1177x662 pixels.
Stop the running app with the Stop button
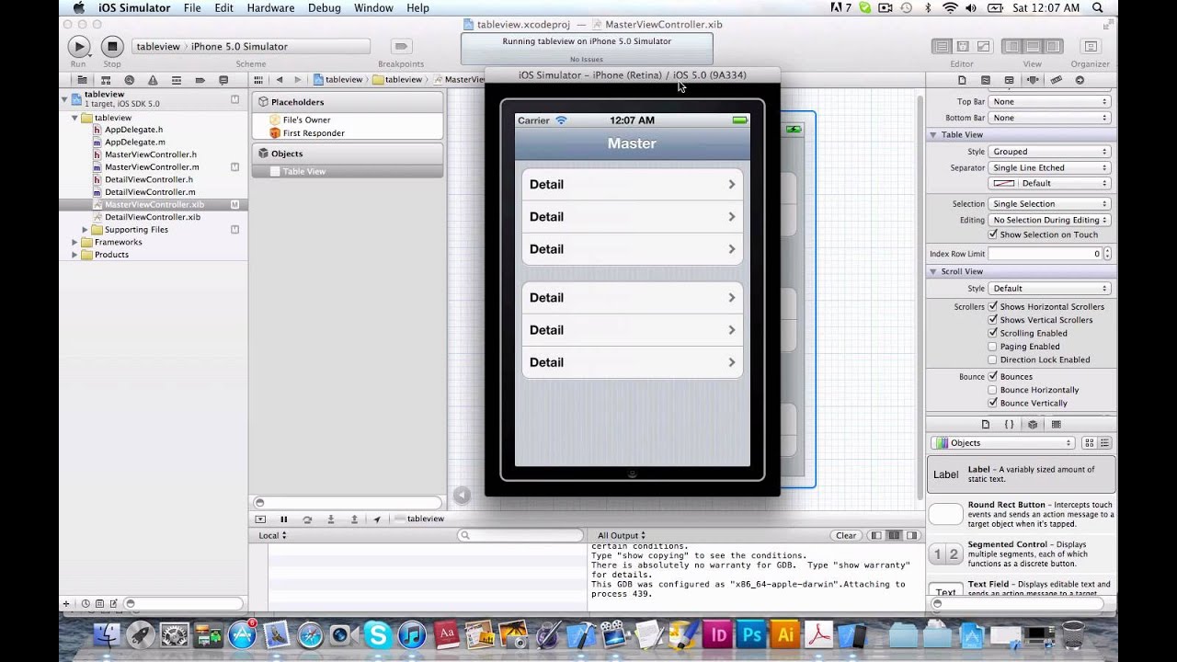112,46
